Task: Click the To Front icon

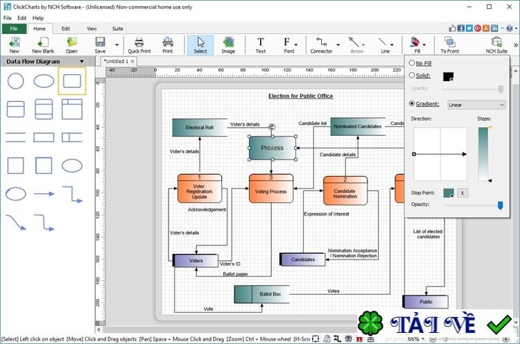Action: pos(450,45)
